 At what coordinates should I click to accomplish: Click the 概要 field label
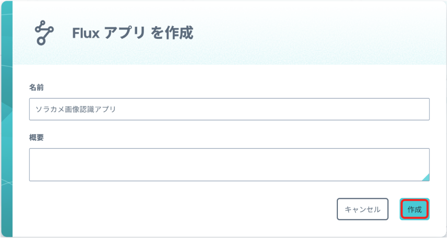37,138
